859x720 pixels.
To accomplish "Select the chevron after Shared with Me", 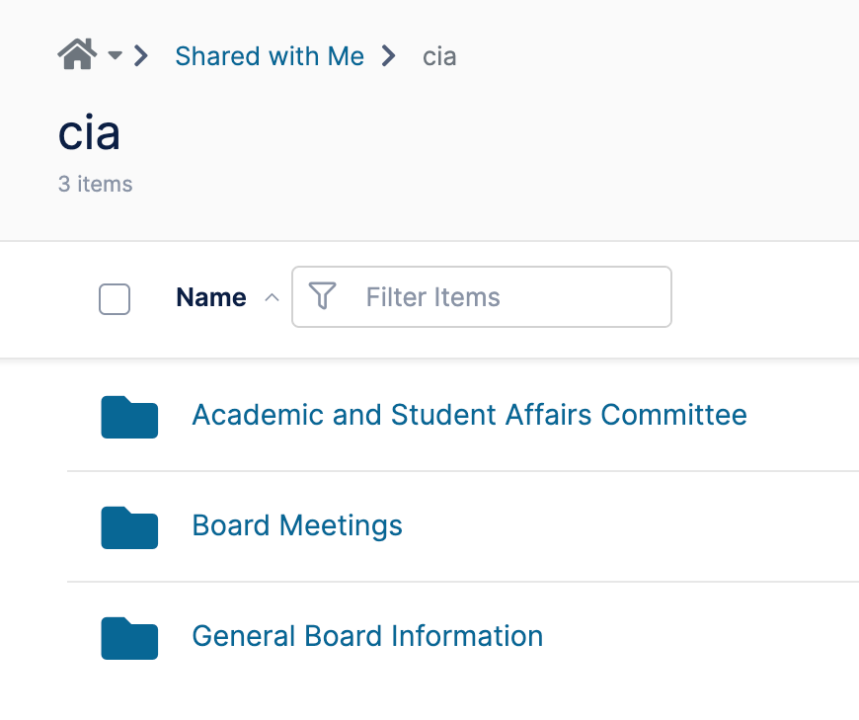I will tap(388, 56).
